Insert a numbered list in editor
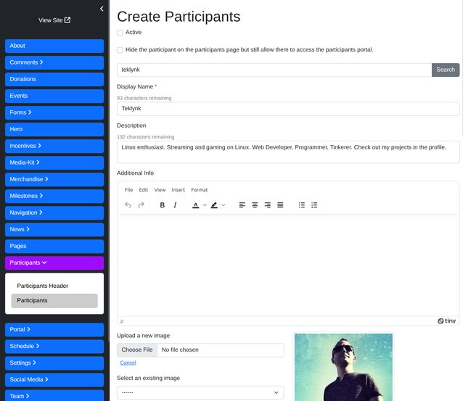This screenshot has width=463, height=401. [x=314, y=205]
